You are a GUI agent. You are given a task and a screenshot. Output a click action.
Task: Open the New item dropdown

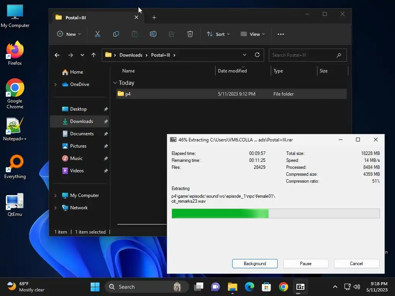click(x=69, y=34)
